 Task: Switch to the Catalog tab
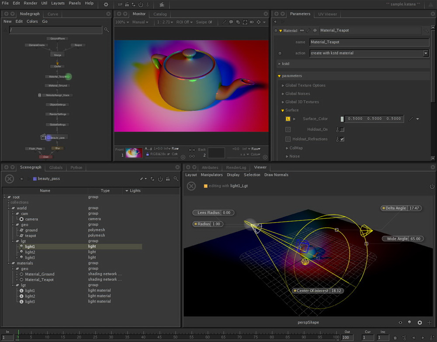tap(160, 14)
